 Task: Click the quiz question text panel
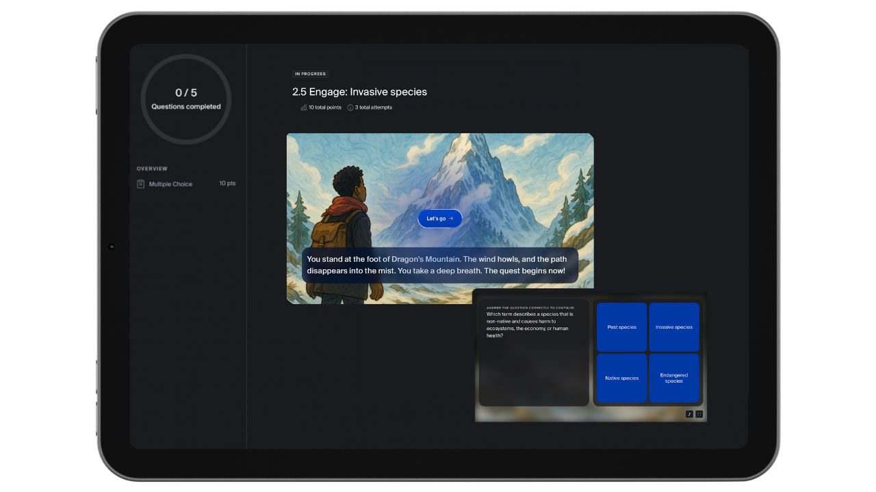[x=533, y=352]
